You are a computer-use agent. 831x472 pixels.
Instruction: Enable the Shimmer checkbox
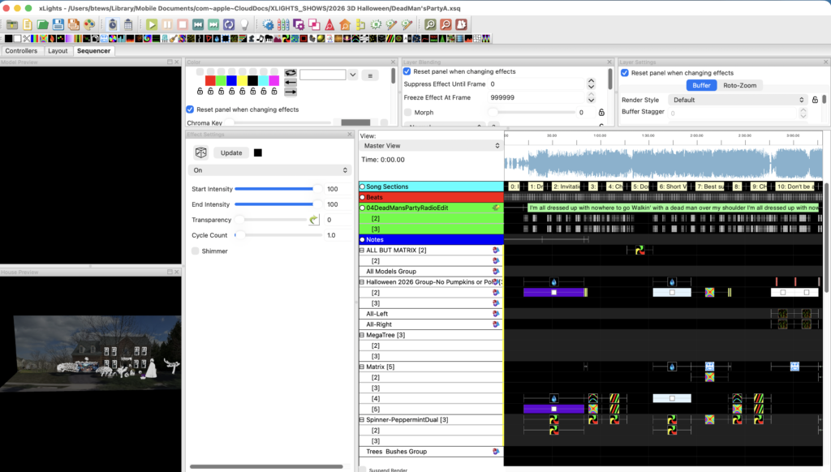click(196, 251)
